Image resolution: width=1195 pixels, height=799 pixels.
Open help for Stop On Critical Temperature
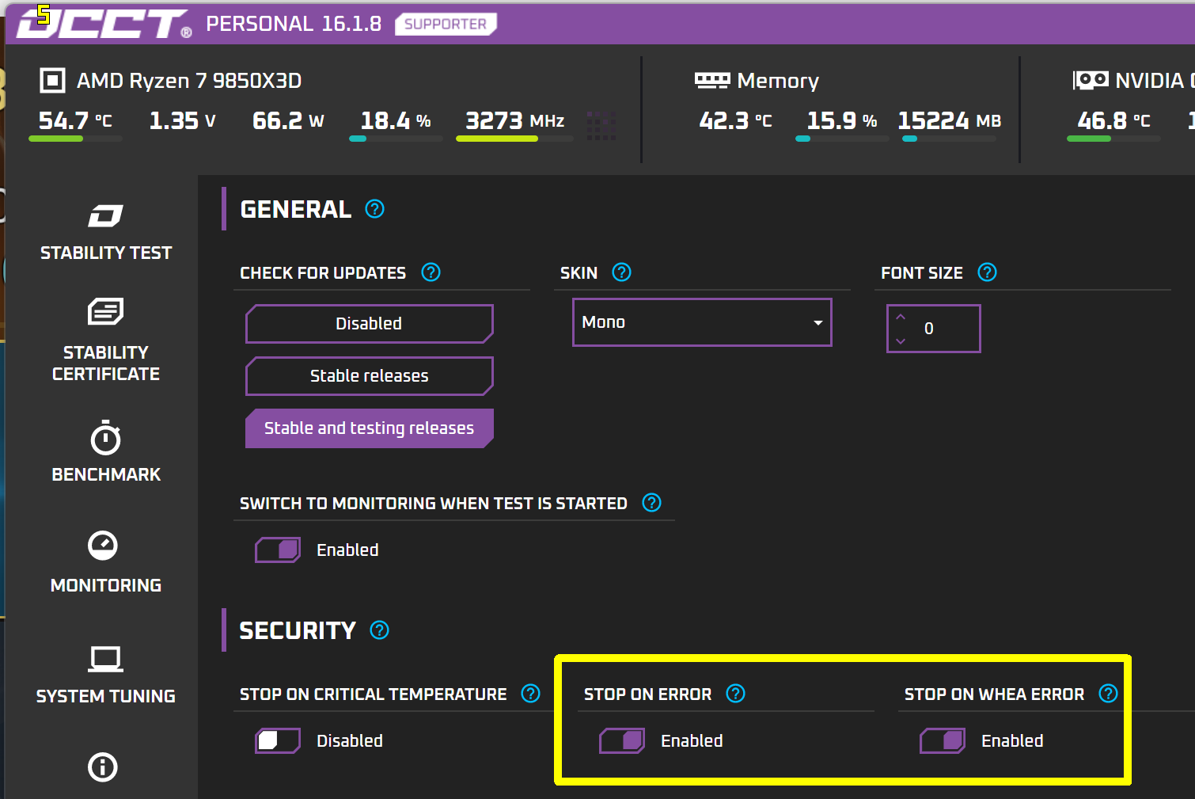(530, 694)
